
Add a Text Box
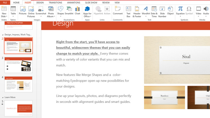pyautogui.click(x=128, y=11)
